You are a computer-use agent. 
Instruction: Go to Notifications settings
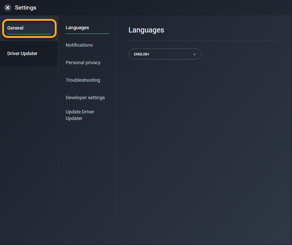tap(79, 45)
